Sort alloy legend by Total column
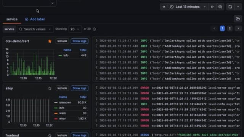244x137 pixels. (83, 97)
